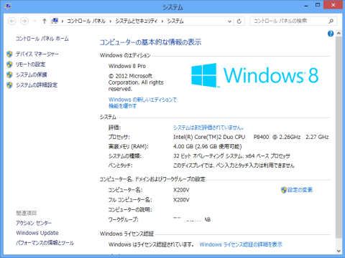Click the vertical scrollbar thumb
Image resolution: width=345 pixels, height=258 pixels.
click(339, 138)
